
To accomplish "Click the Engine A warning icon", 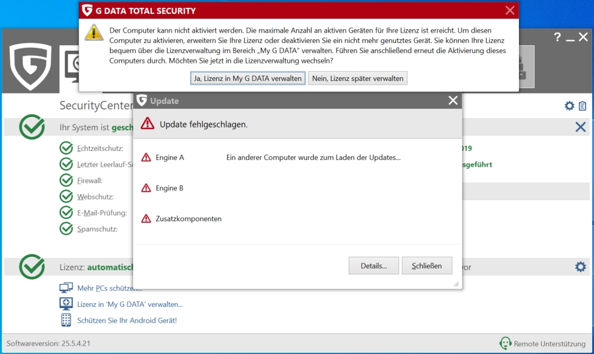I will tap(146, 157).
